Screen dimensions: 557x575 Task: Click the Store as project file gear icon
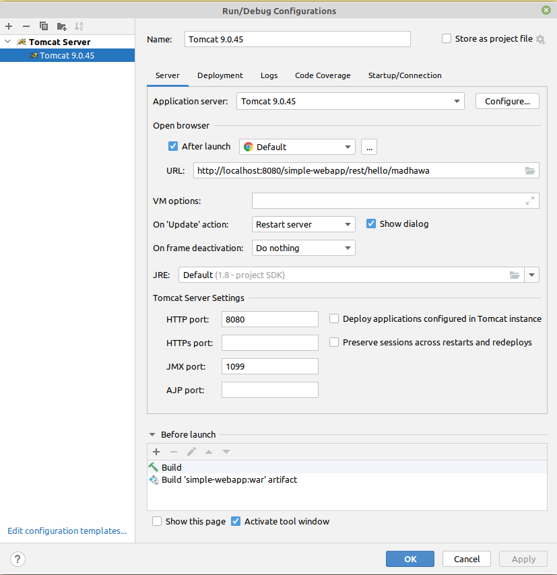540,39
